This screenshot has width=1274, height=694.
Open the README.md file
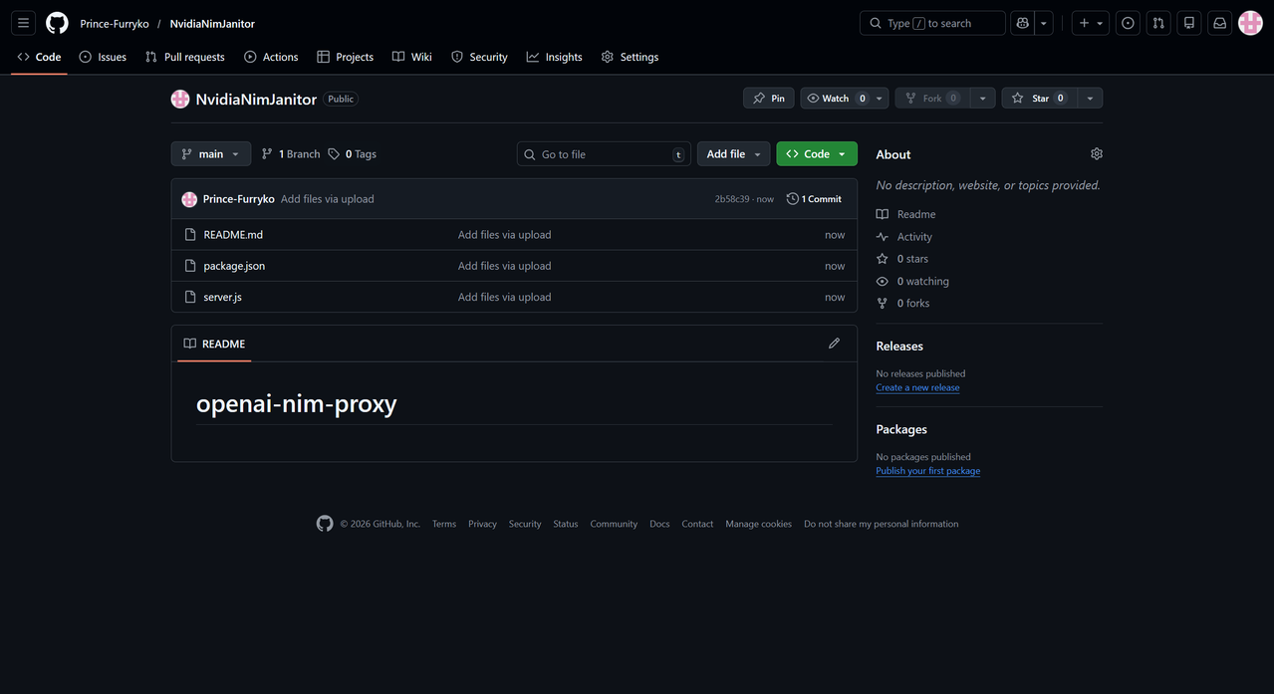tap(233, 235)
